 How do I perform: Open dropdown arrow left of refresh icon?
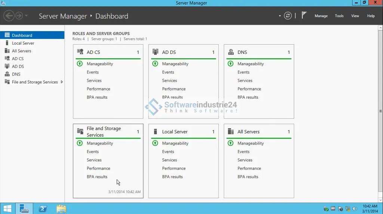[x=280, y=16]
